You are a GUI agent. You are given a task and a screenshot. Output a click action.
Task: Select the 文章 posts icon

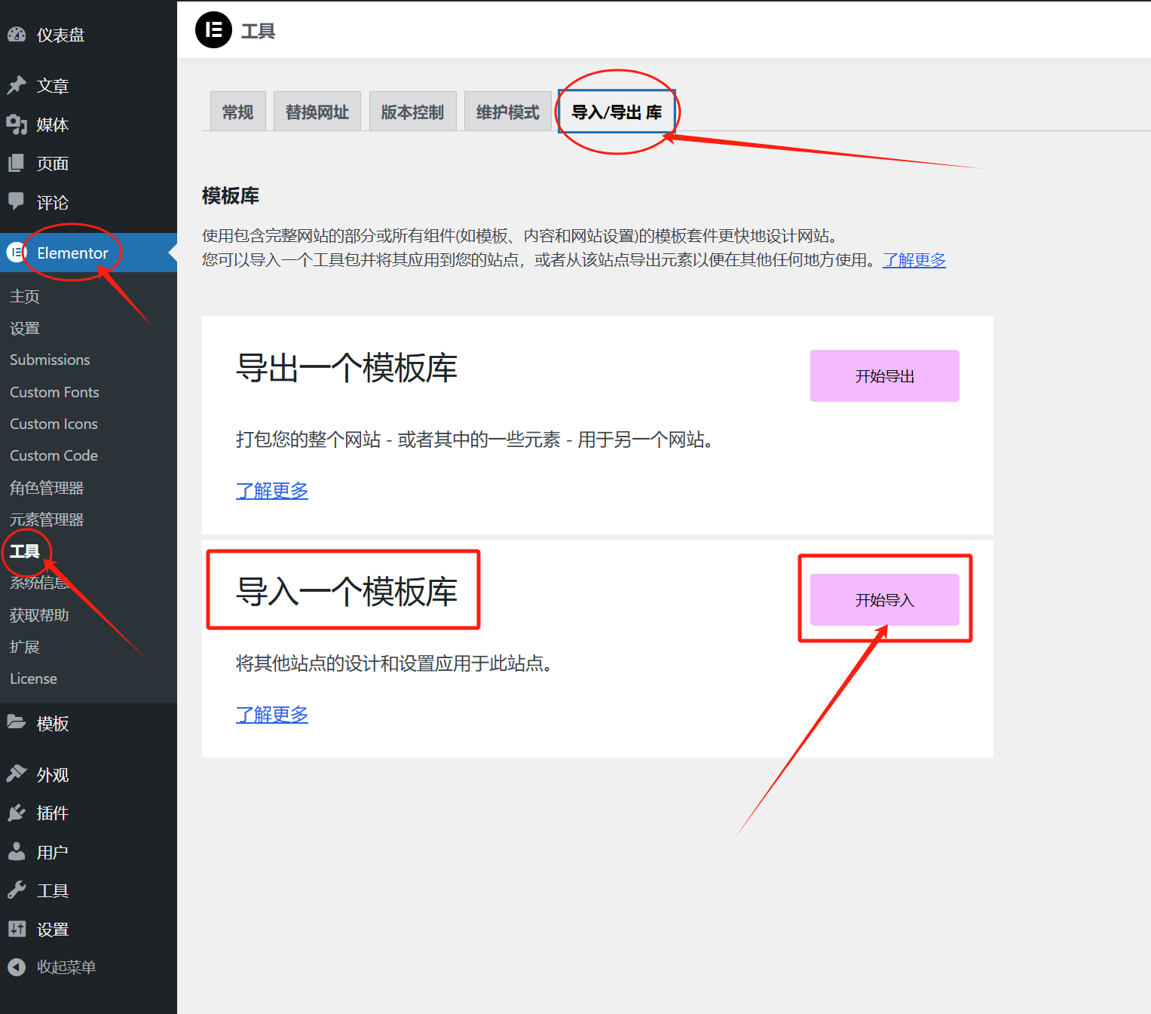click(17, 85)
